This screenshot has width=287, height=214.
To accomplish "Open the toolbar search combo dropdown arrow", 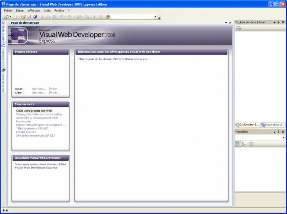I will click(155, 17).
